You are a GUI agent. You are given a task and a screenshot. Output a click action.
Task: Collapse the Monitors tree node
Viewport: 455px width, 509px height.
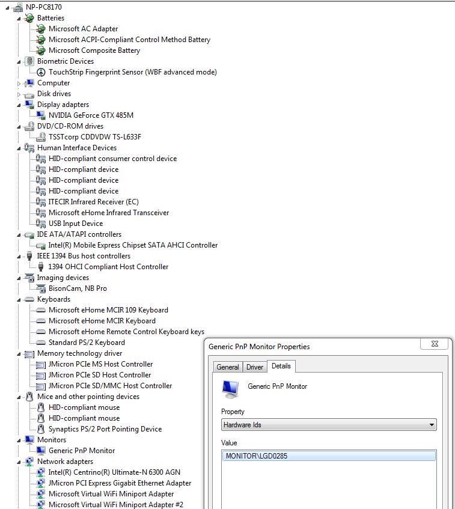point(19,441)
